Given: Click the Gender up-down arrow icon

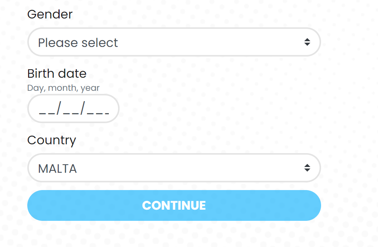Looking at the screenshot, I should 307,42.
